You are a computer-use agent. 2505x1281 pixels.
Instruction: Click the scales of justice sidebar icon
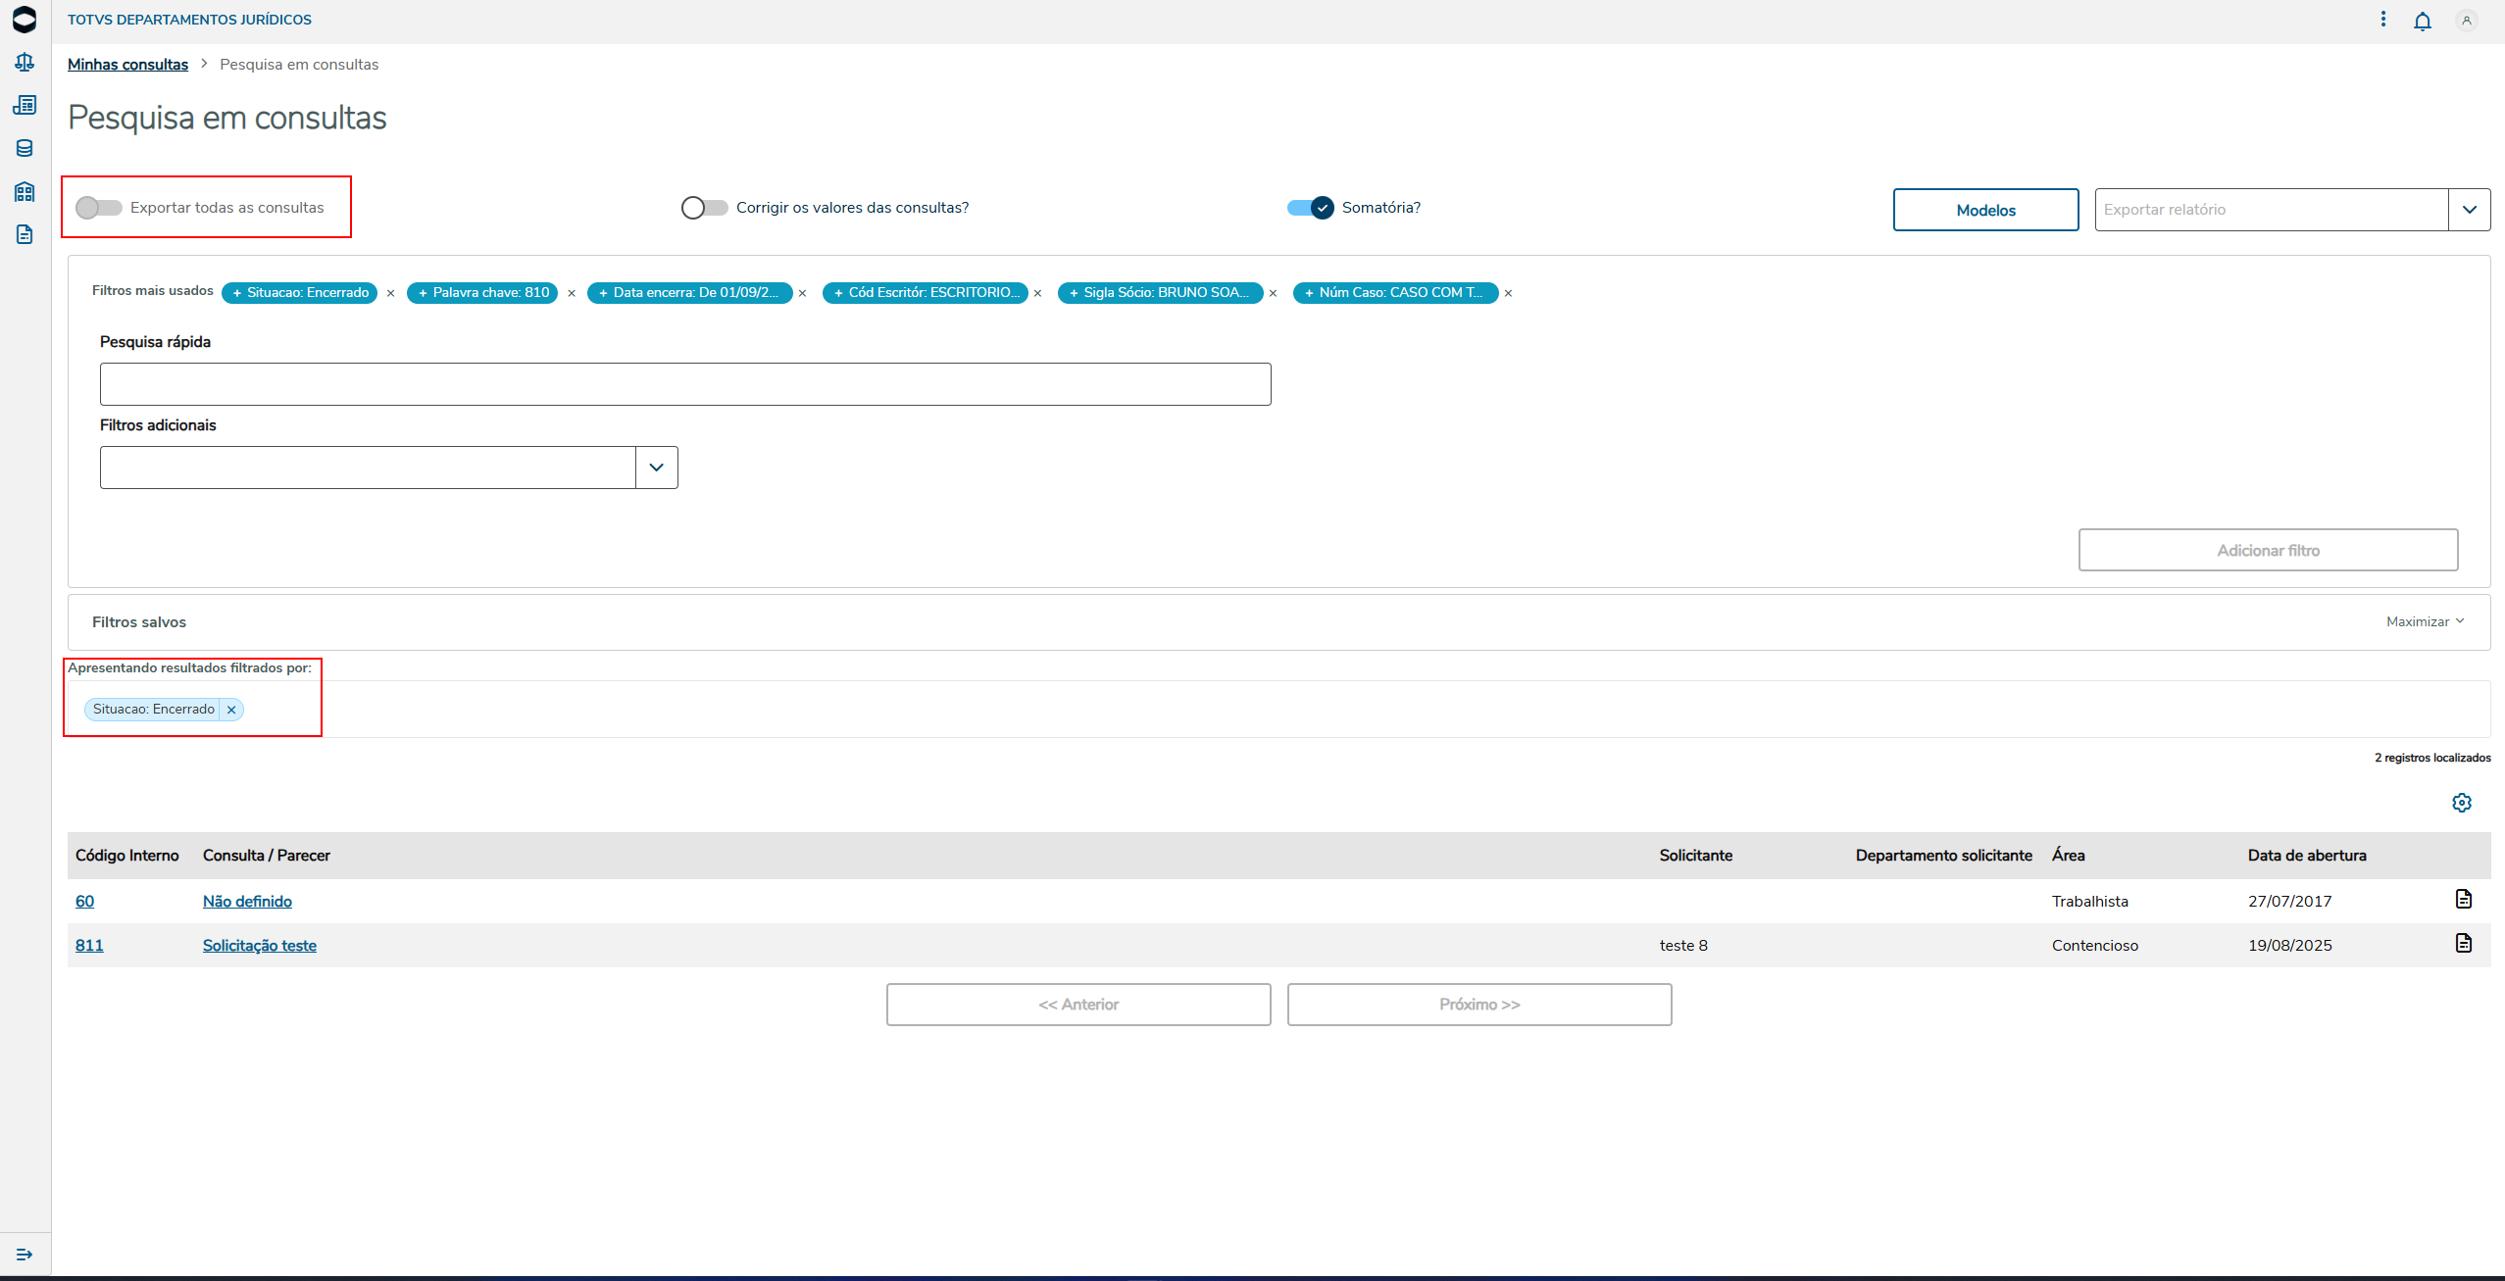[25, 62]
